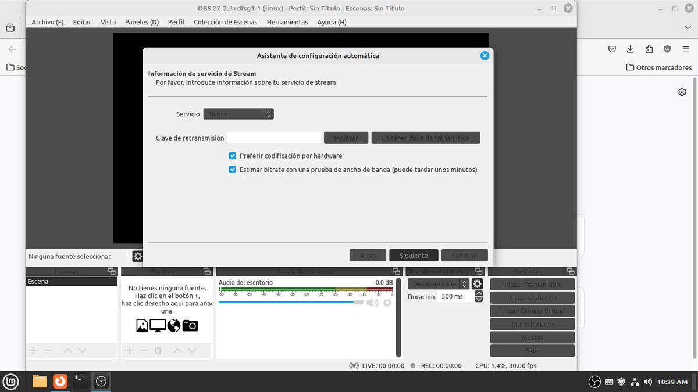Image resolution: width=698 pixels, height=392 pixels.
Task: Open the Servicio dropdown showing Twitch
Action: click(x=238, y=114)
